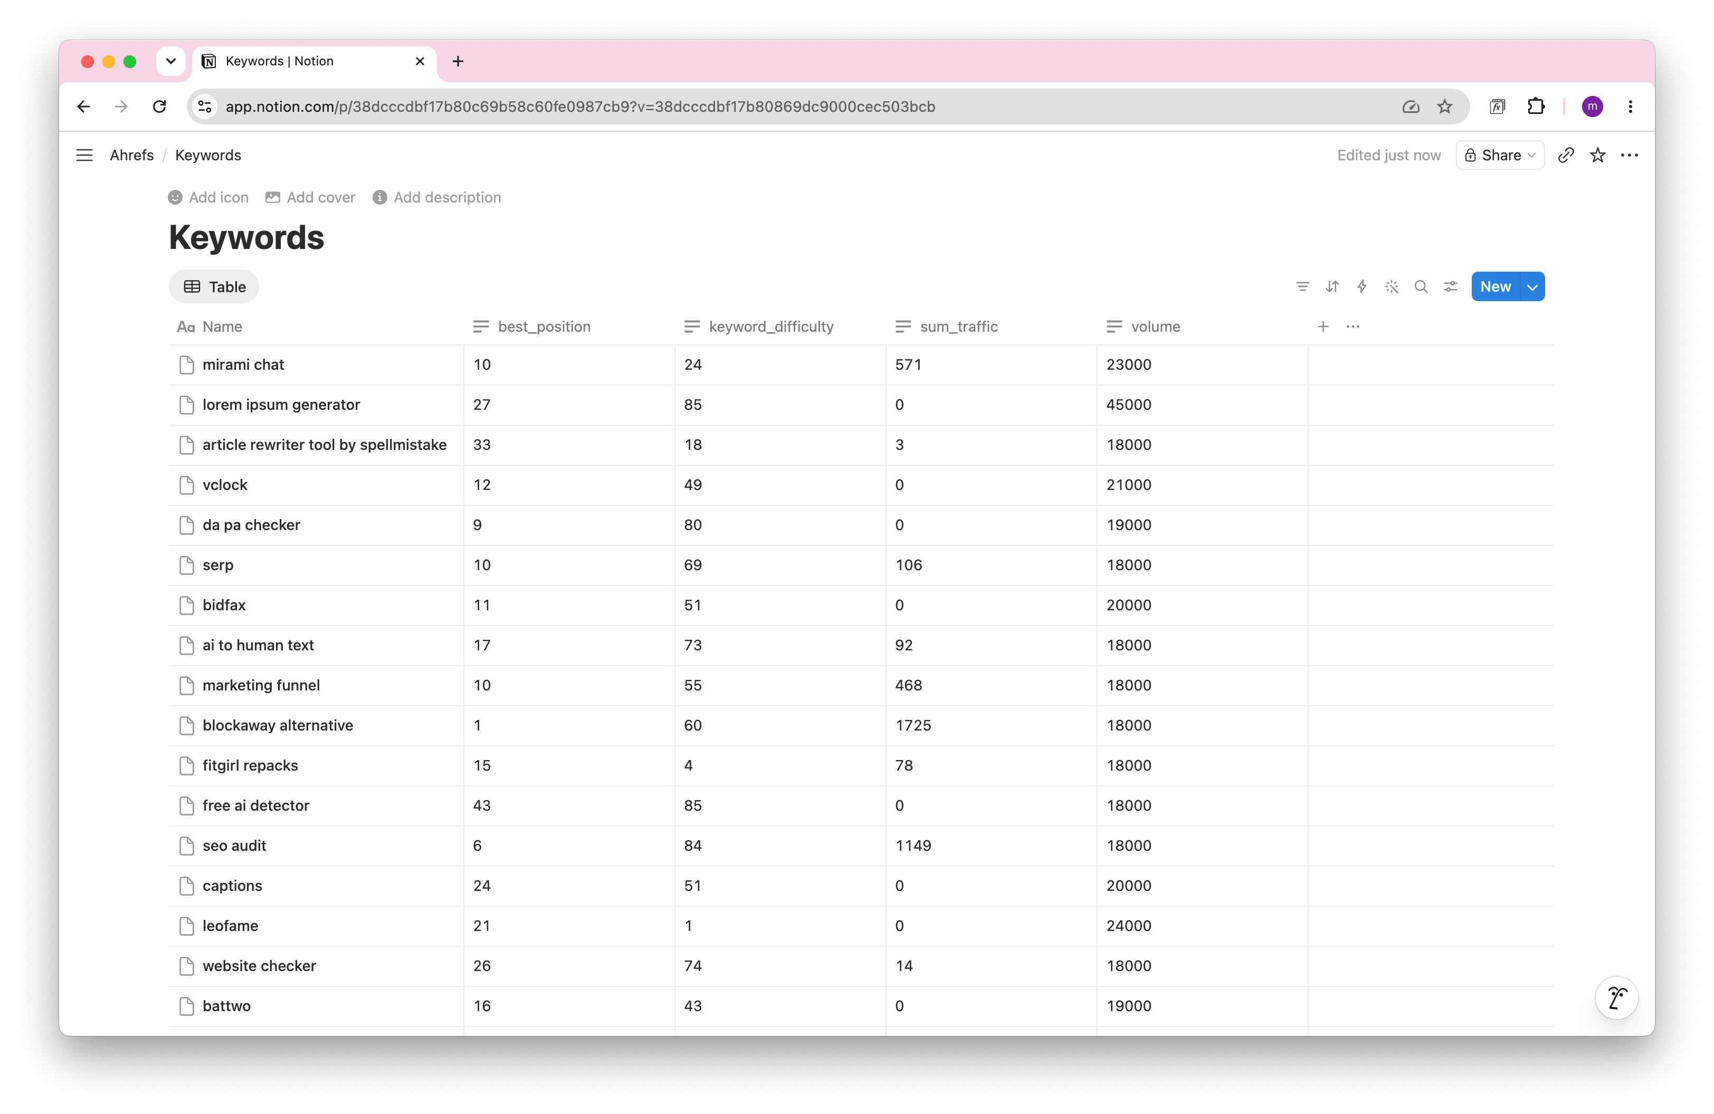Open the page three-dot options menu
The width and height of the screenshot is (1714, 1114).
pyautogui.click(x=1629, y=156)
